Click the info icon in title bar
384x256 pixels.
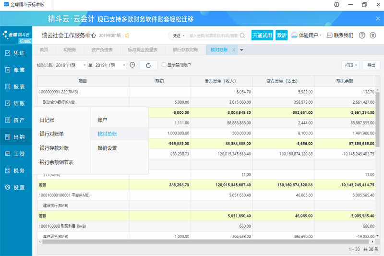click(x=337, y=5)
